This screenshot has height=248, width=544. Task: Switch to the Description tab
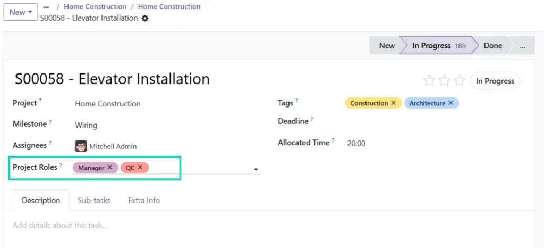click(x=41, y=201)
